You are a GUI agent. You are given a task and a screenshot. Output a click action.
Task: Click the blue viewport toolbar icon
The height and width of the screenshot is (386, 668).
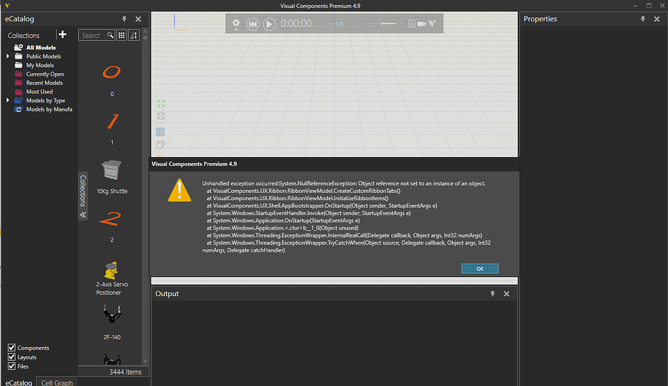click(160, 132)
